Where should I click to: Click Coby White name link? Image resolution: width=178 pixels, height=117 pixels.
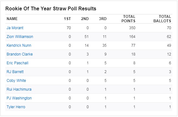point(16,81)
